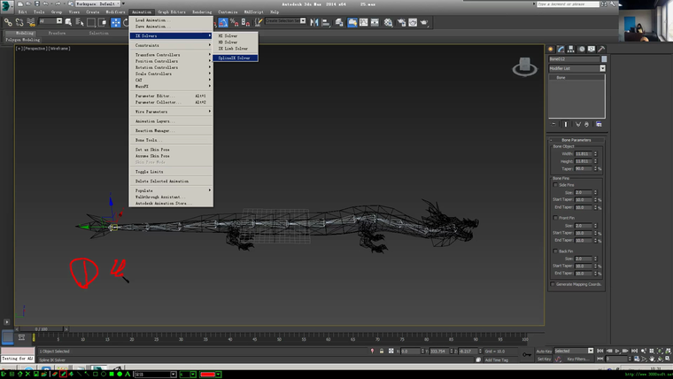673x379 pixels.
Task: Open the Modify command panel tab
Action: point(562,47)
